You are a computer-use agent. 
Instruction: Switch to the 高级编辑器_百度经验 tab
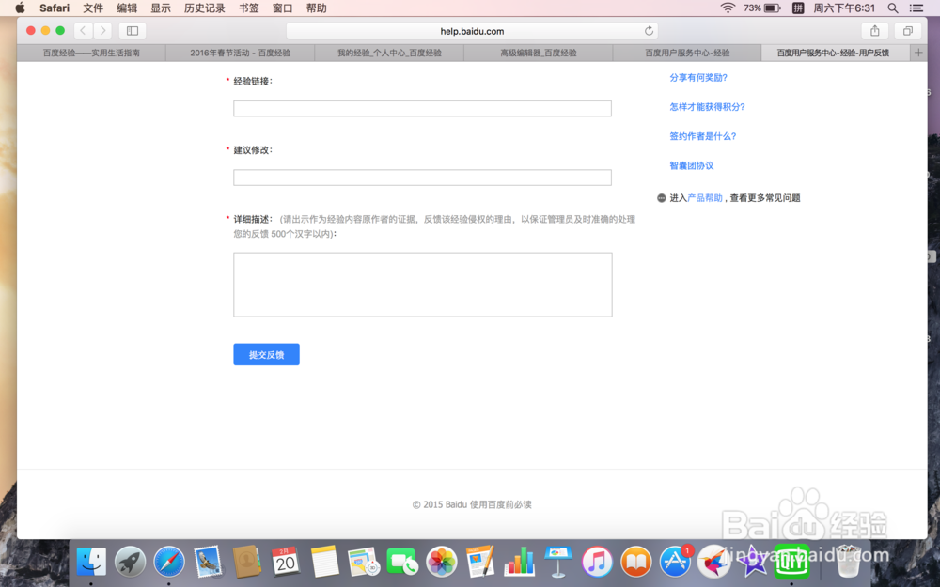tap(537, 53)
